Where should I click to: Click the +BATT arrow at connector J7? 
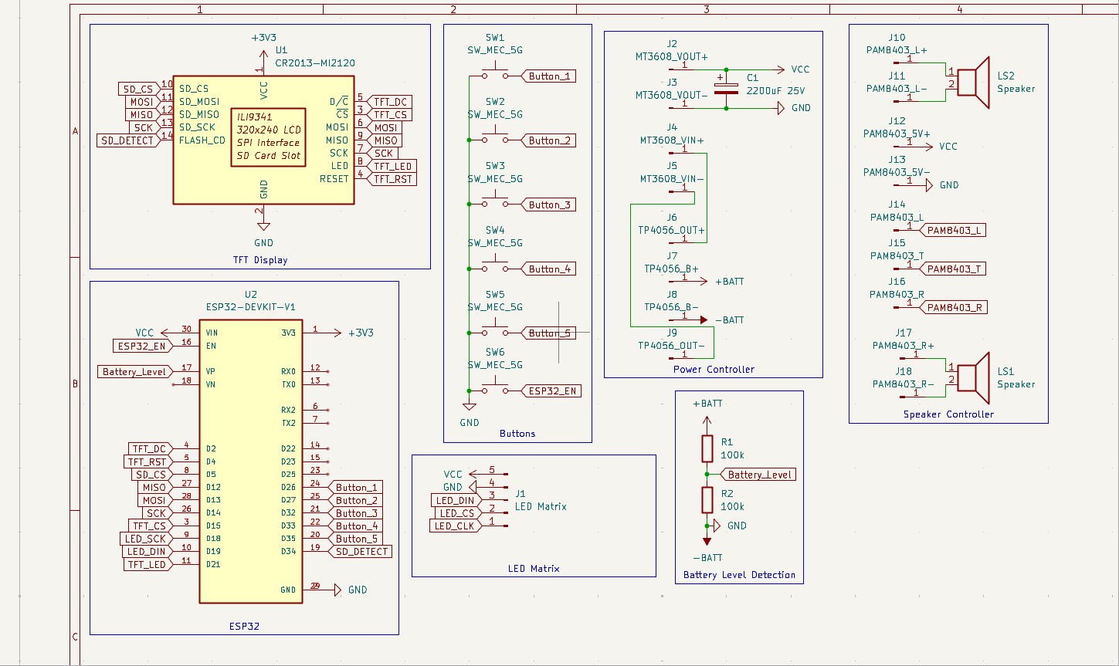(x=702, y=281)
